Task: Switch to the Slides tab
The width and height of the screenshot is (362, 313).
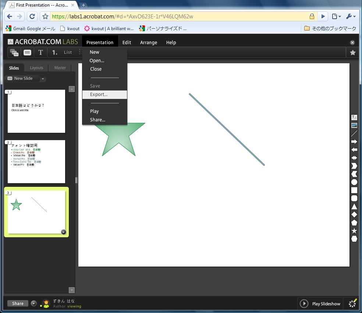Action: pos(14,68)
